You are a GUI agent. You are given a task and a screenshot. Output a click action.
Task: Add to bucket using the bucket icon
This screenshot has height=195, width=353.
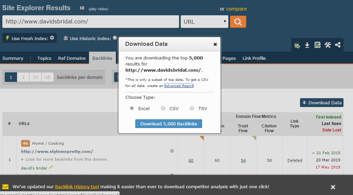click(297, 45)
